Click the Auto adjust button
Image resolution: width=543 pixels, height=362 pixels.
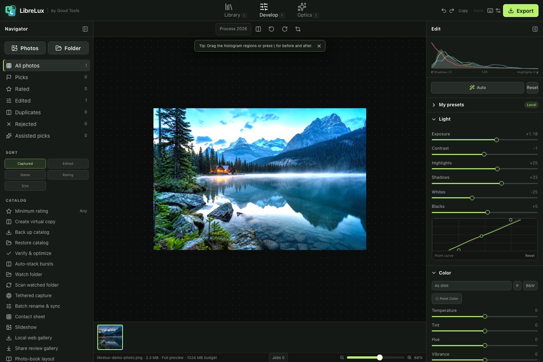[477, 87]
